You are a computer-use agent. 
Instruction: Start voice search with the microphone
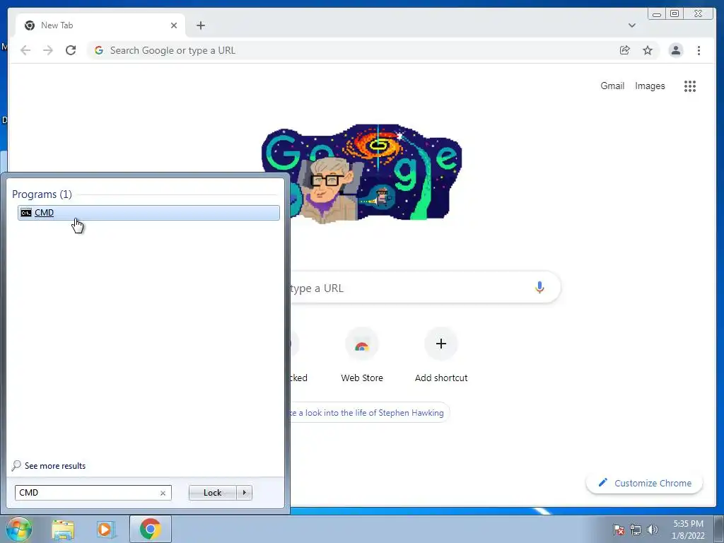[539, 288]
